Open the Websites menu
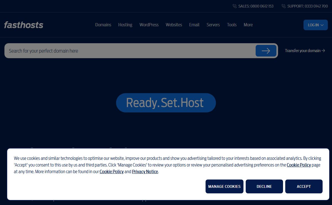 coord(174,25)
